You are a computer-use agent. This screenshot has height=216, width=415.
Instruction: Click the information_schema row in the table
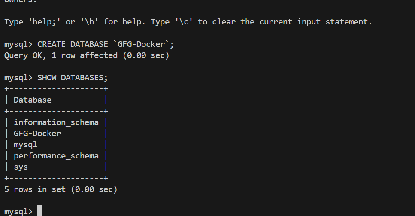[x=56, y=122]
